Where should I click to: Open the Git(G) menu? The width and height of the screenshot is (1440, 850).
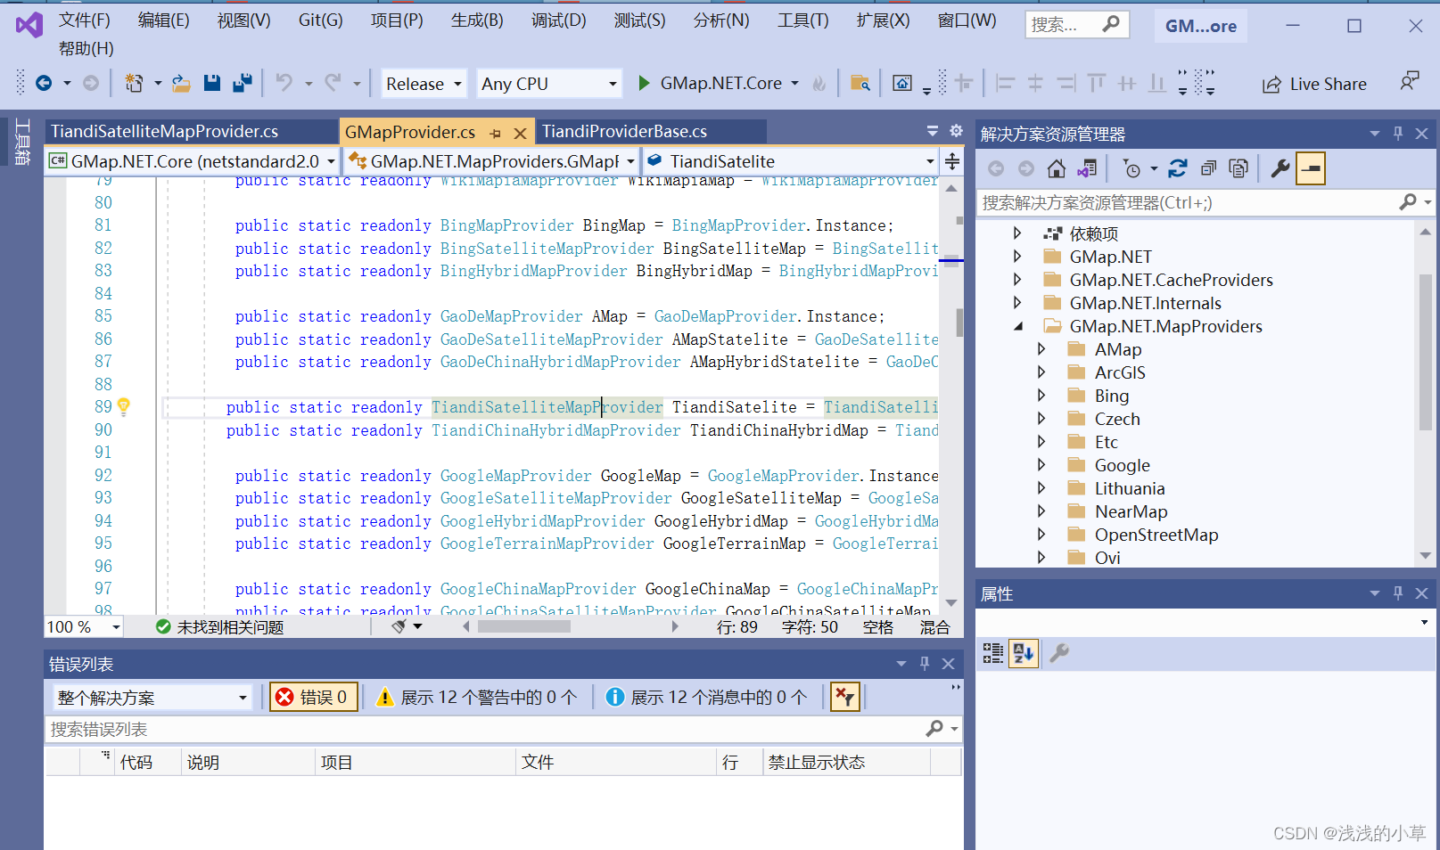(x=320, y=20)
